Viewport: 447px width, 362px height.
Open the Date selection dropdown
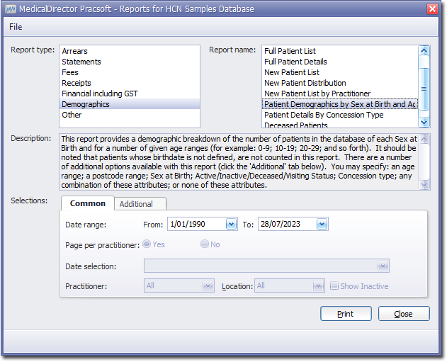(x=383, y=266)
